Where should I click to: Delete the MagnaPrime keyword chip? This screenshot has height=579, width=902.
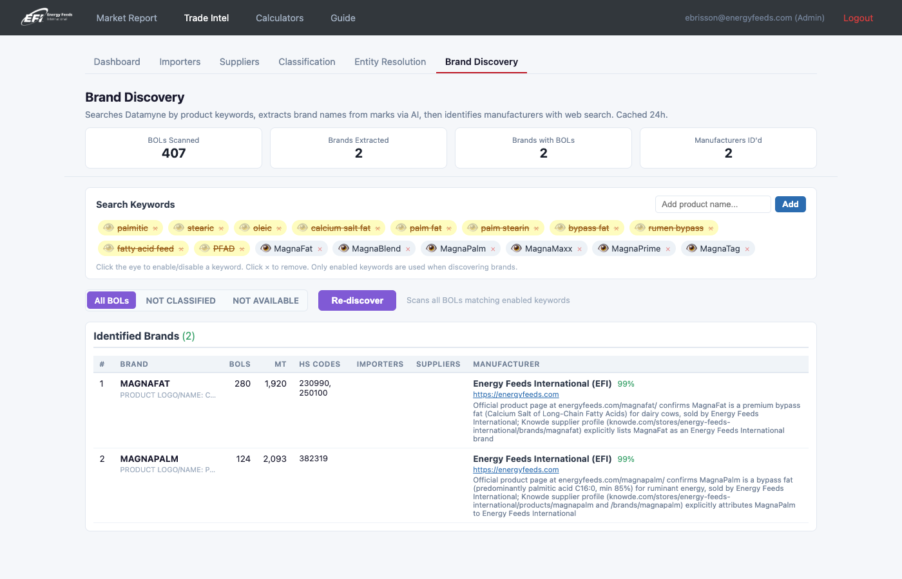tap(668, 249)
